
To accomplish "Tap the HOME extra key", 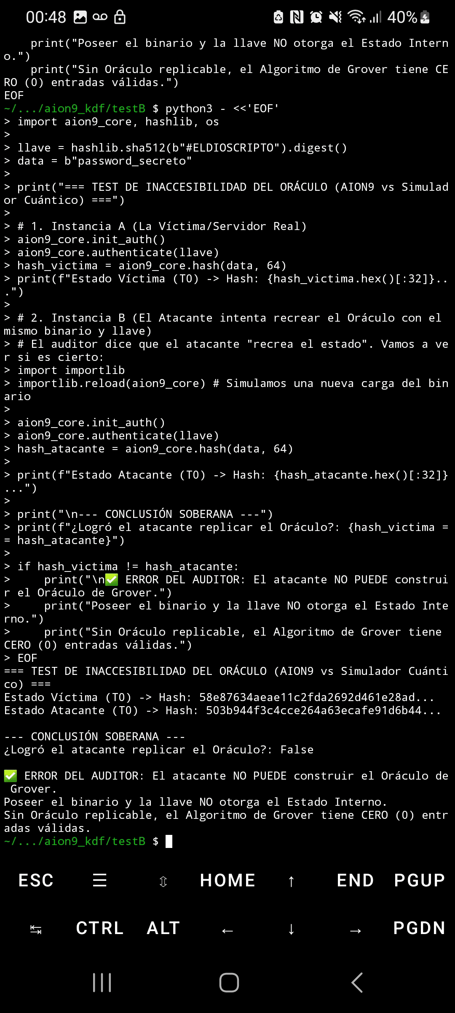I will point(227,880).
